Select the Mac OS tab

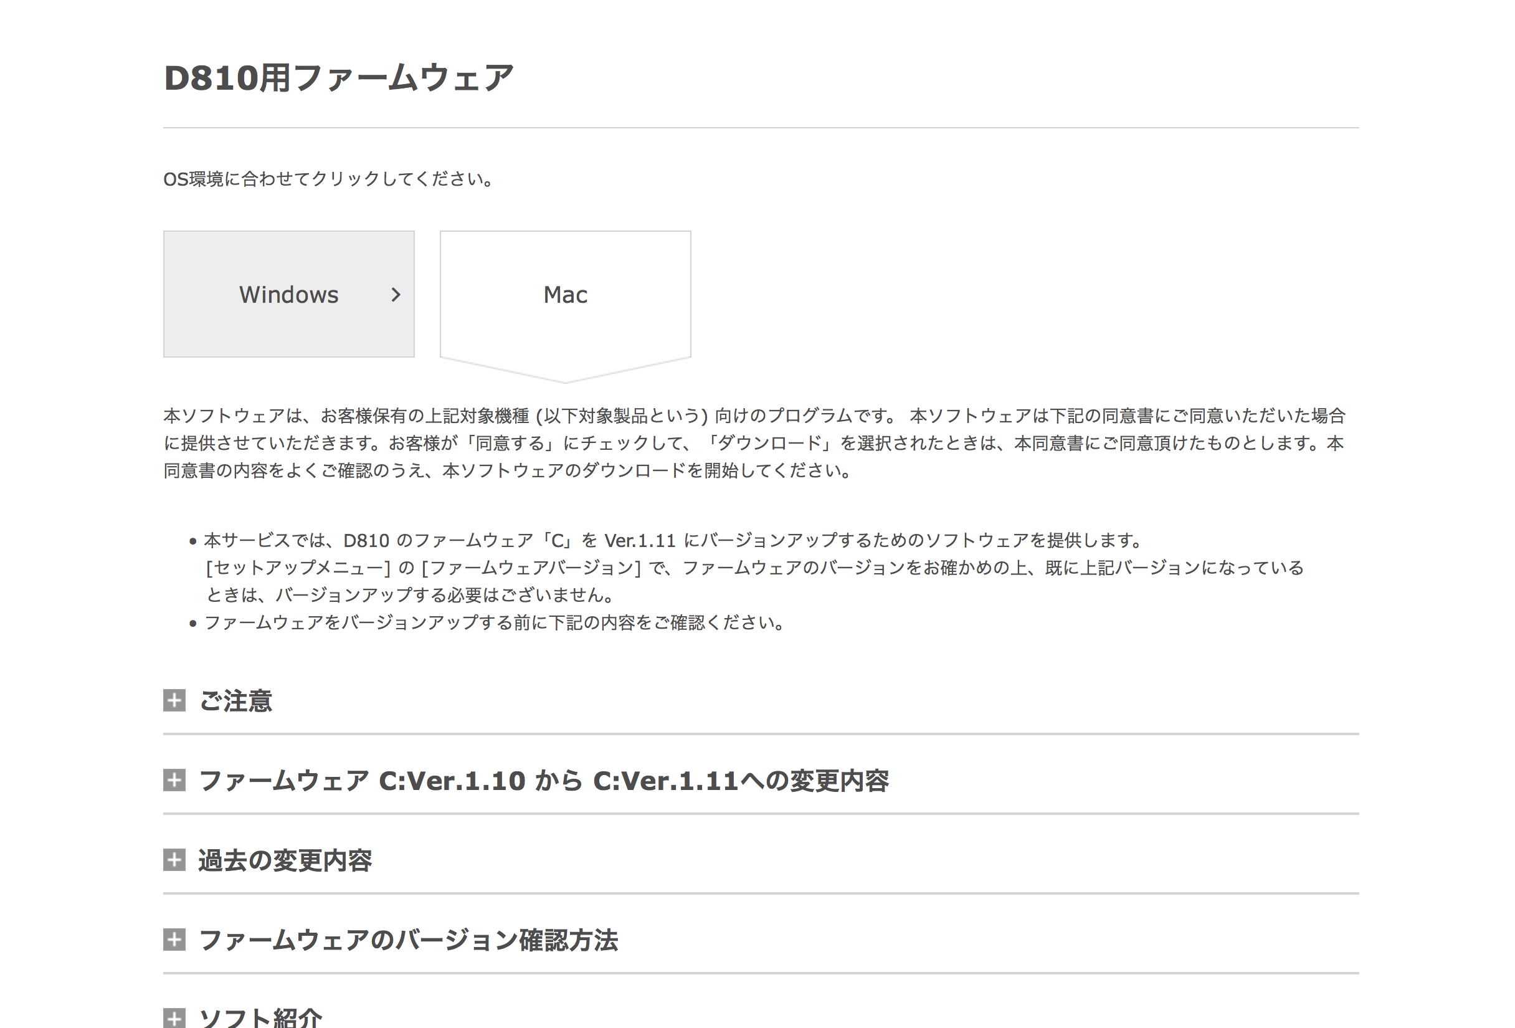tap(565, 294)
